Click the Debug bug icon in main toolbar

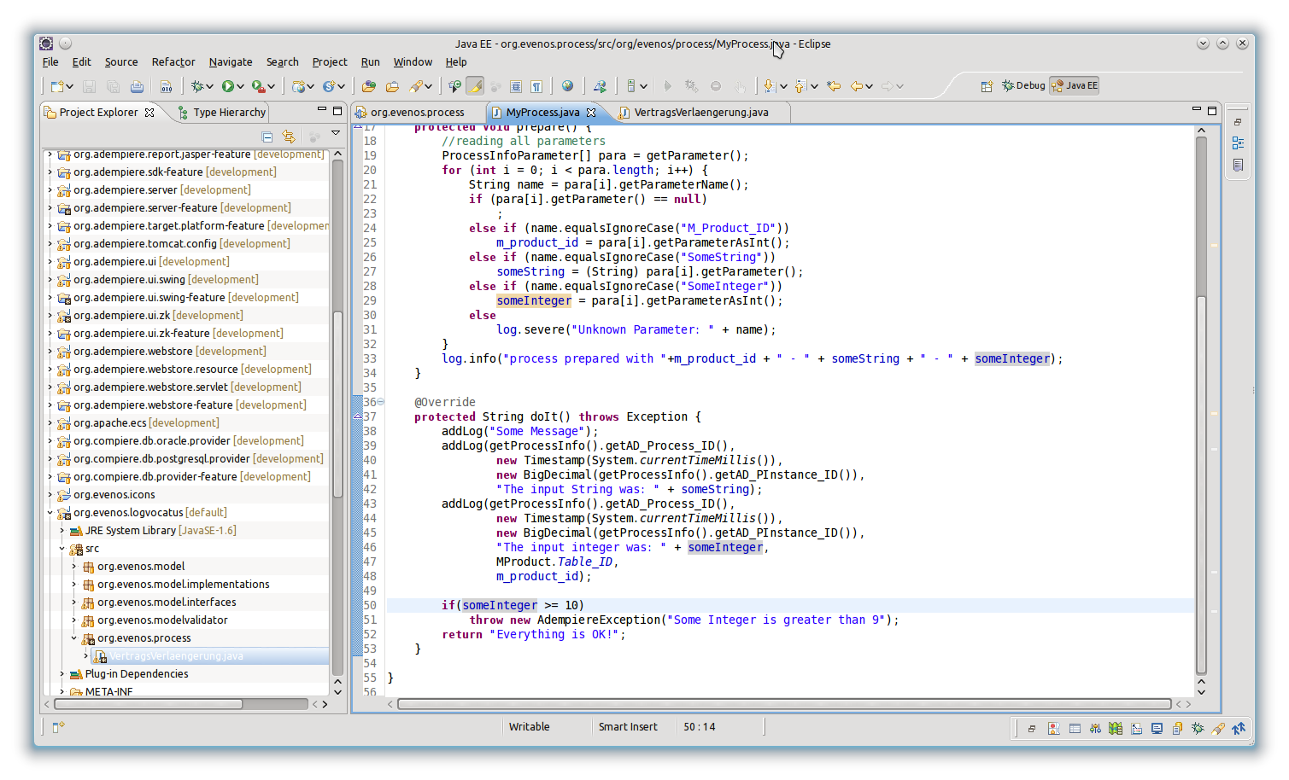pos(197,86)
